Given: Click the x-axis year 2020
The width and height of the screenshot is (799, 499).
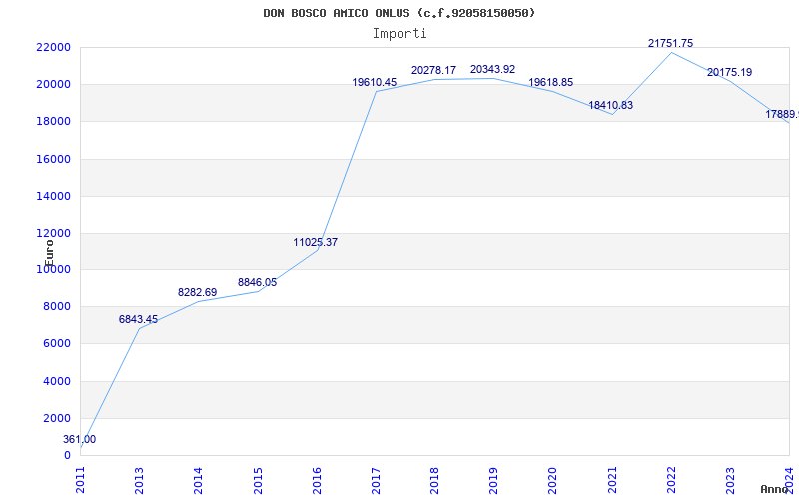Looking at the screenshot, I should [x=553, y=481].
